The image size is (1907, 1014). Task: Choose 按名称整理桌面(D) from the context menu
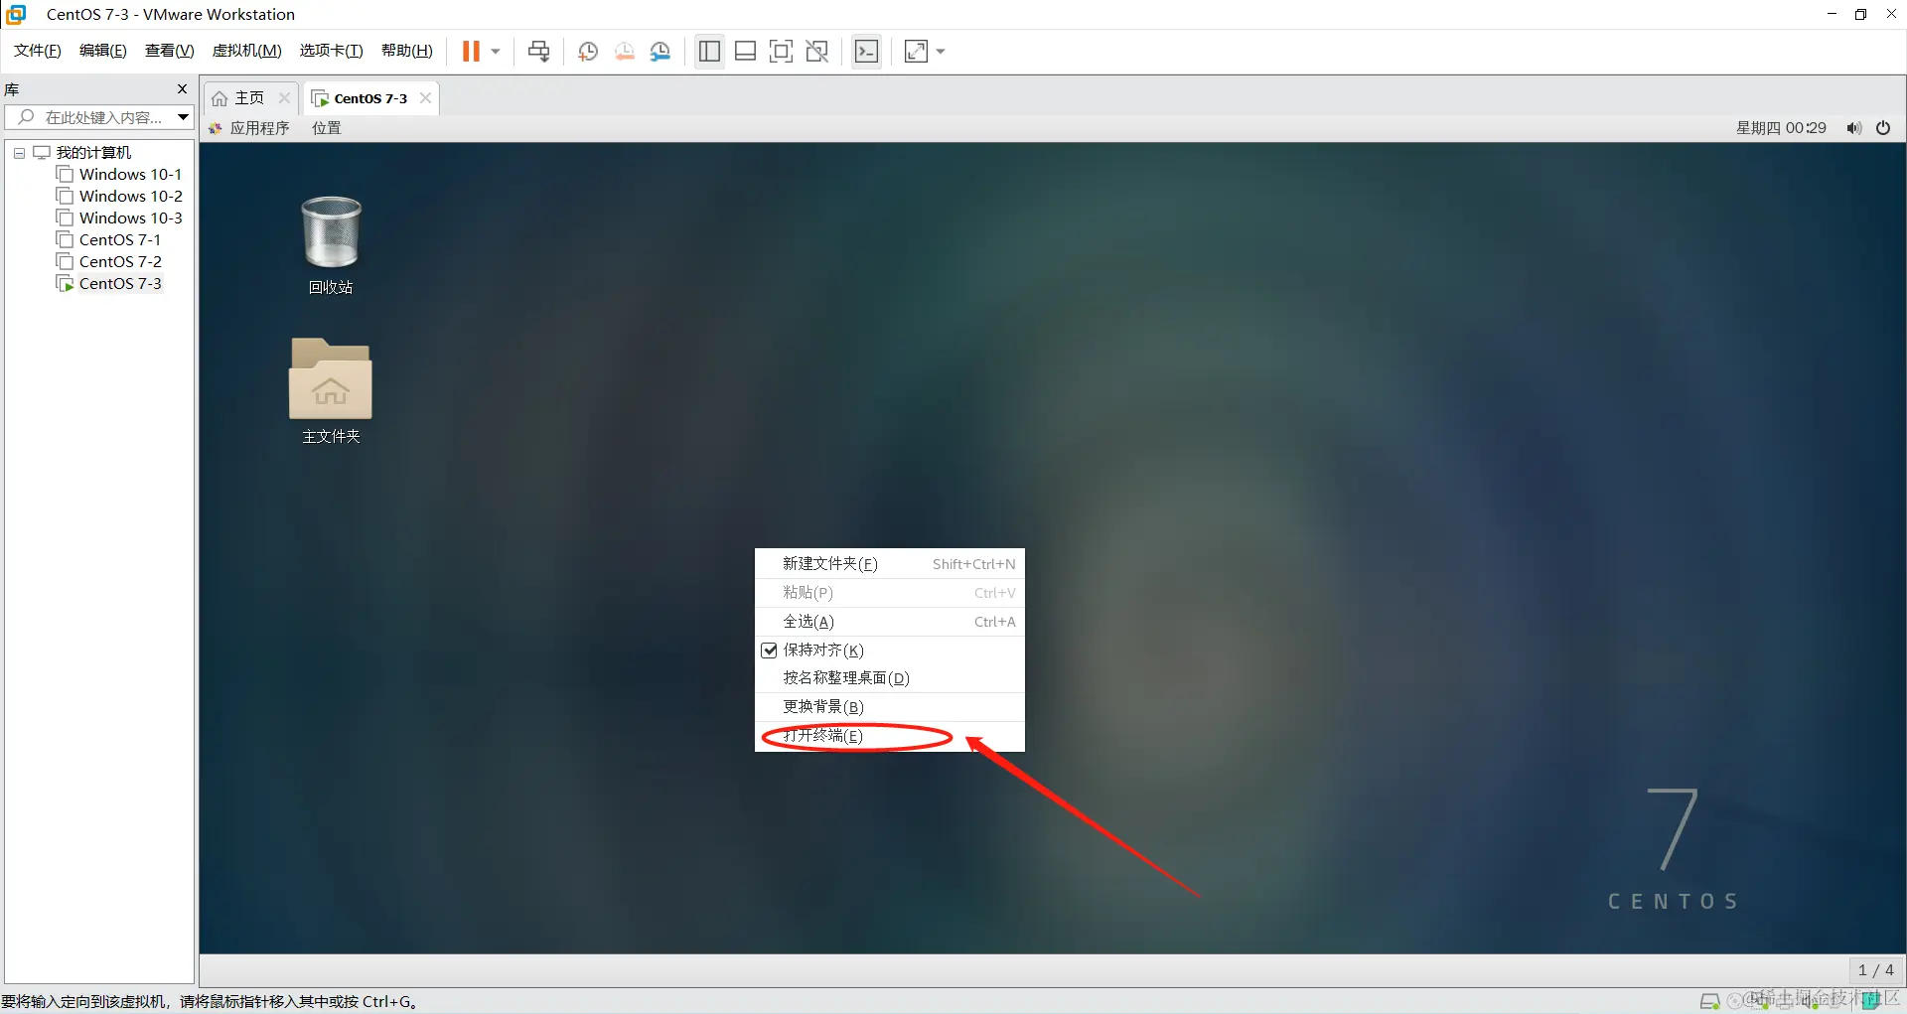pos(890,678)
